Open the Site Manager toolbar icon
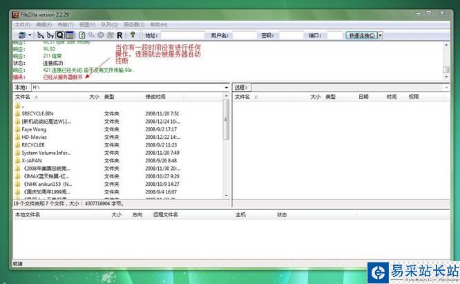The height and width of the screenshot is (284, 460). click(x=22, y=35)
